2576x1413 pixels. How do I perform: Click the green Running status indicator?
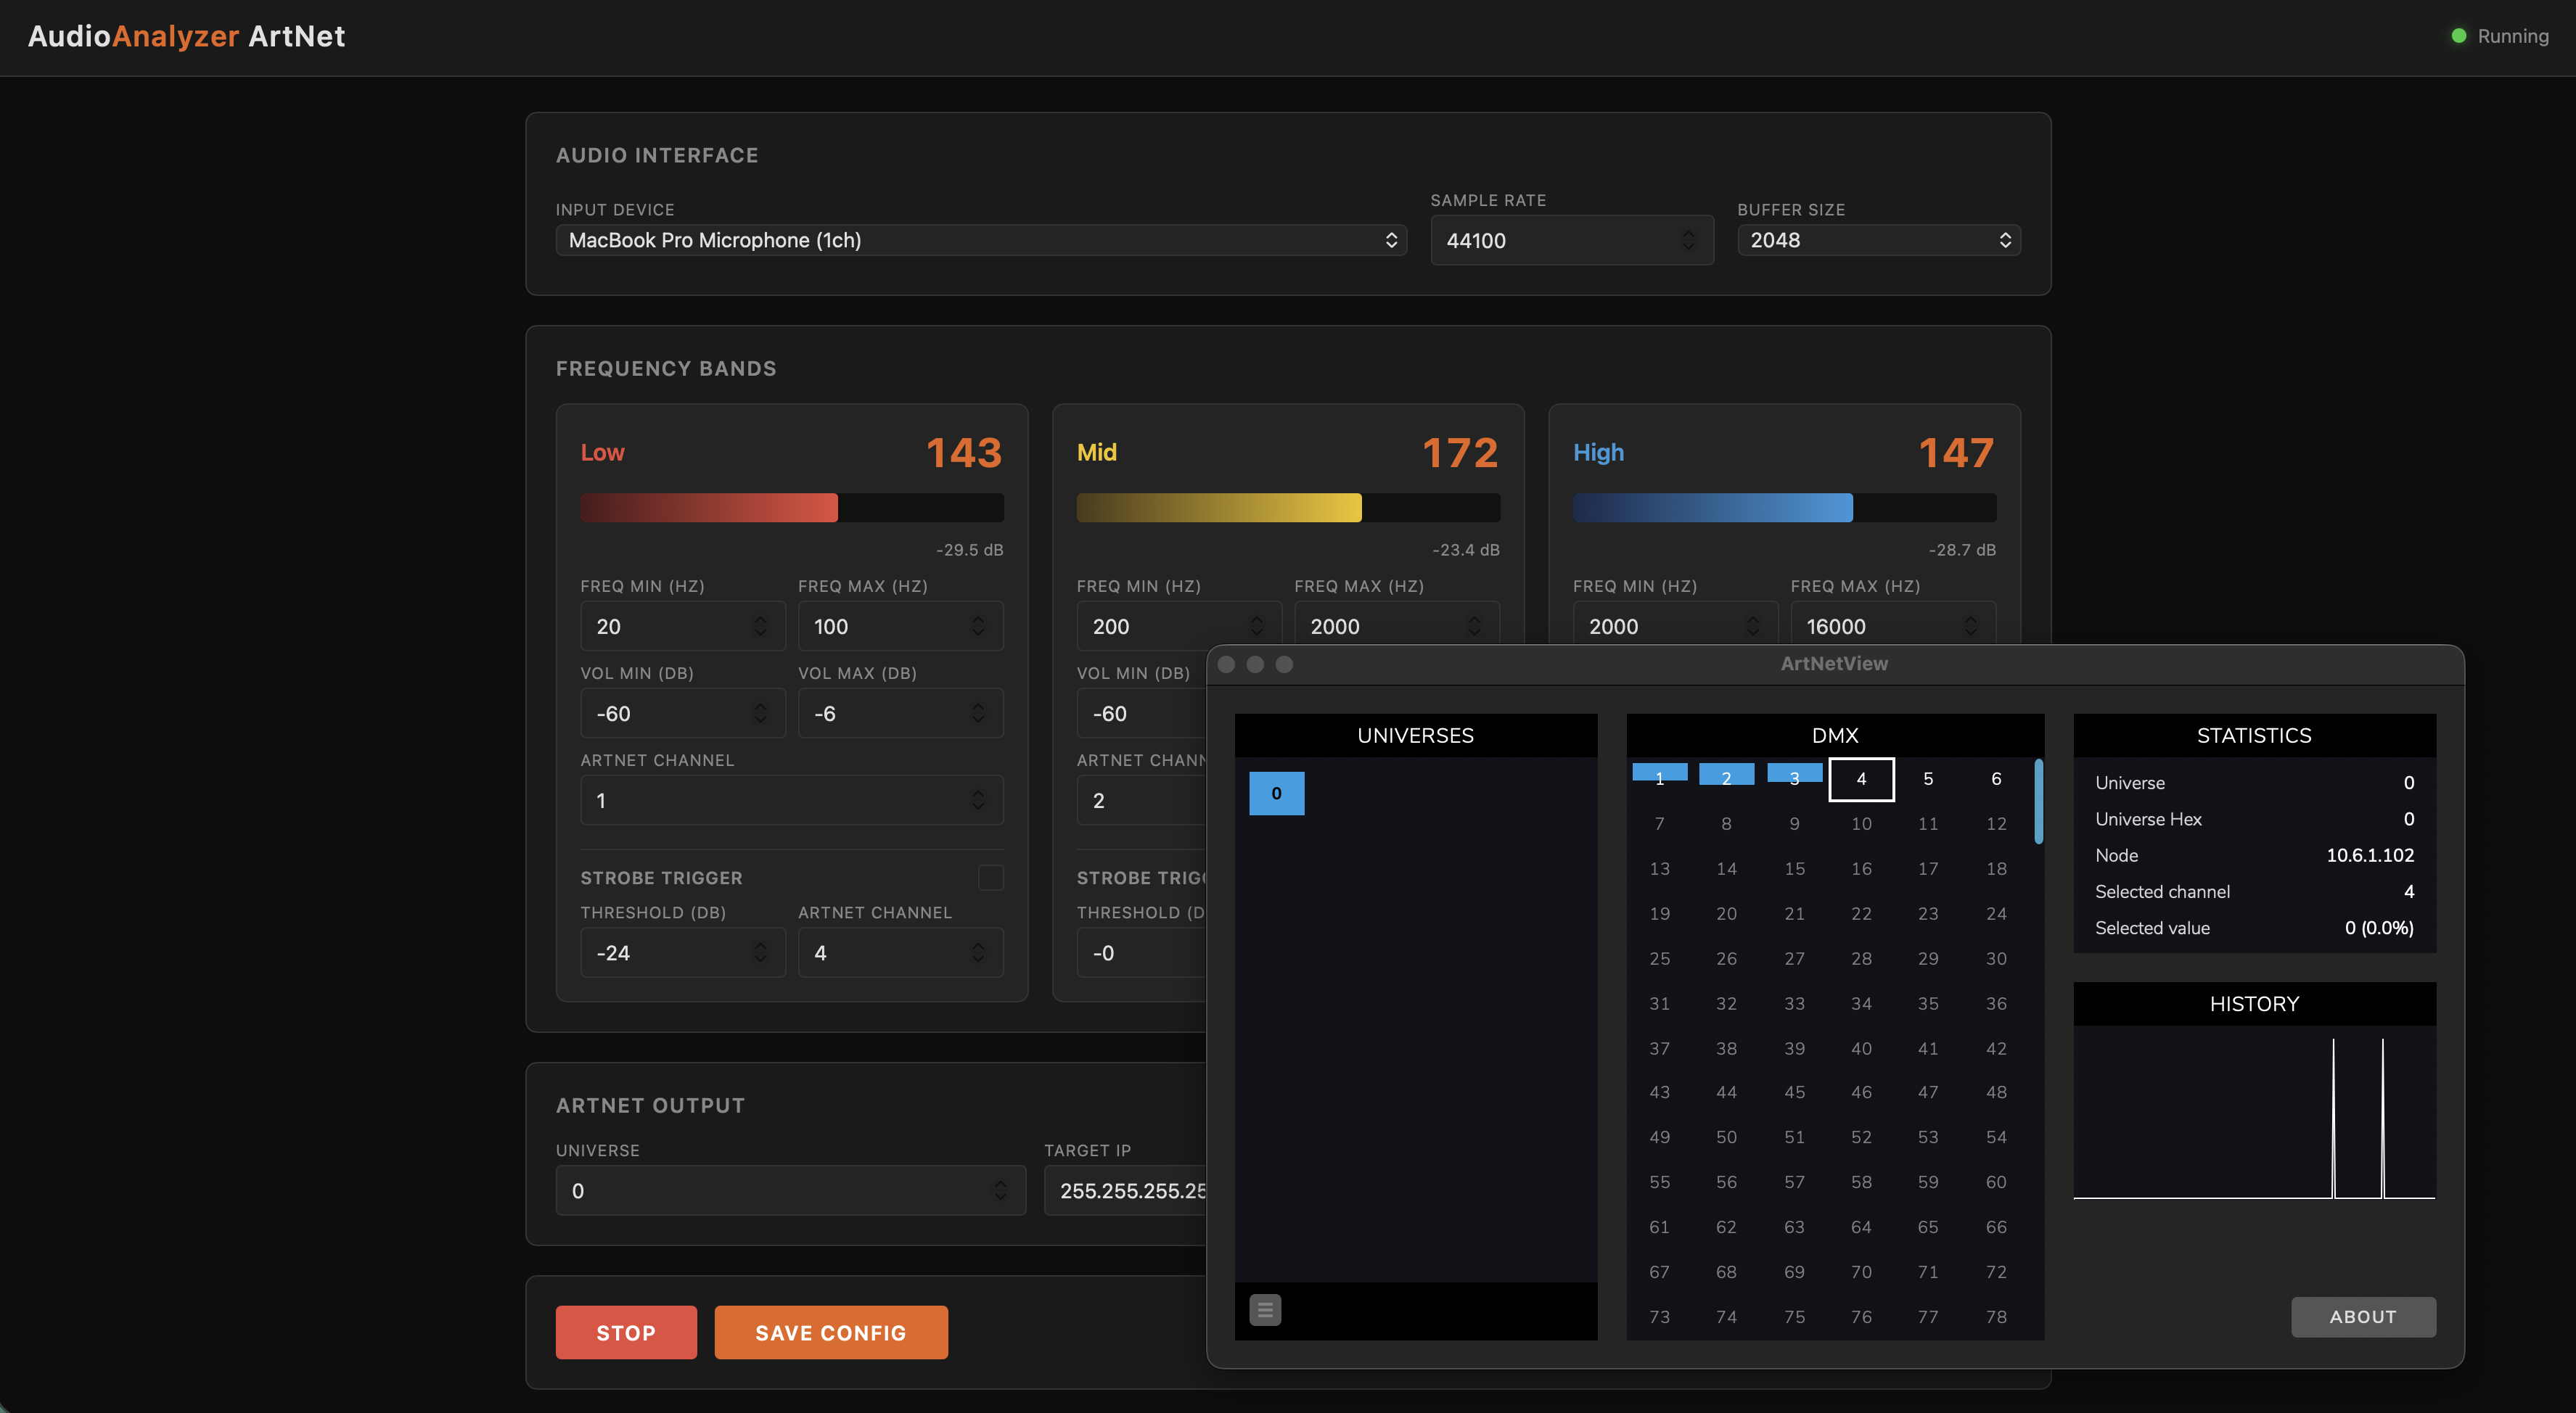tap(2459, 36)
